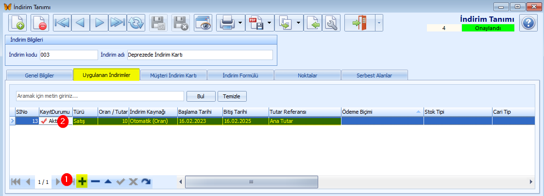
Task: Click the copy documents icon
Action: pyautogui.click(x=285, y=23)
